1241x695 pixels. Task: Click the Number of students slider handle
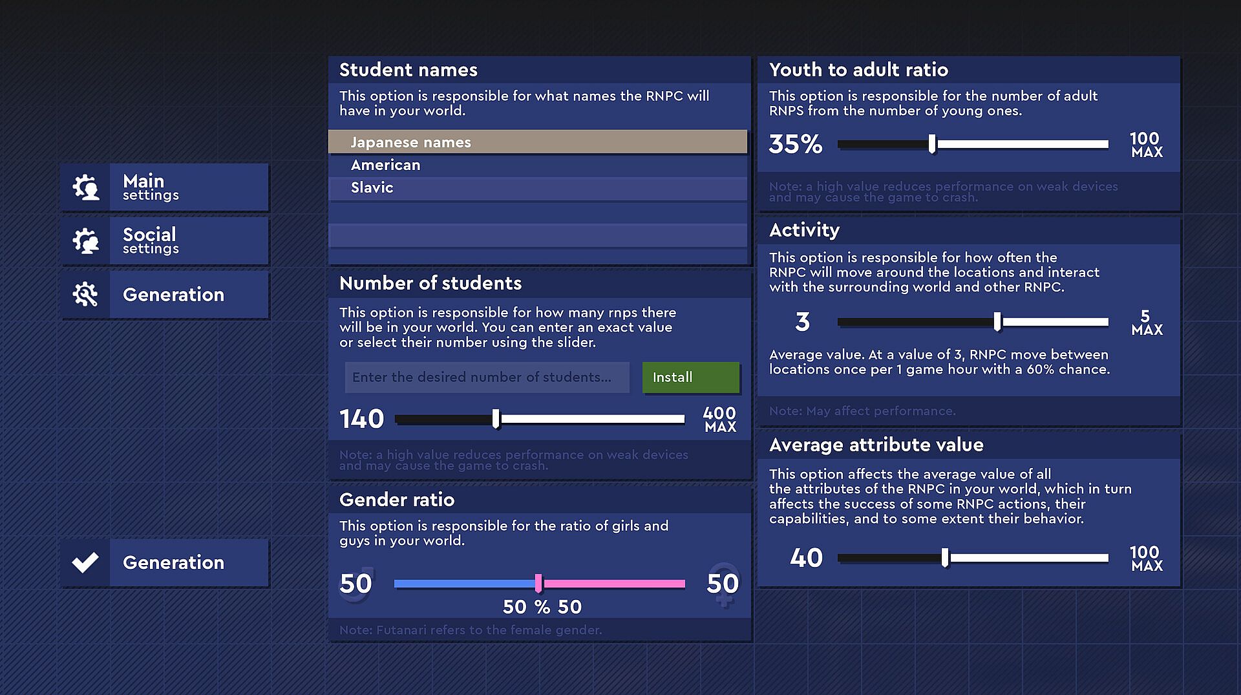pos(496,419)
